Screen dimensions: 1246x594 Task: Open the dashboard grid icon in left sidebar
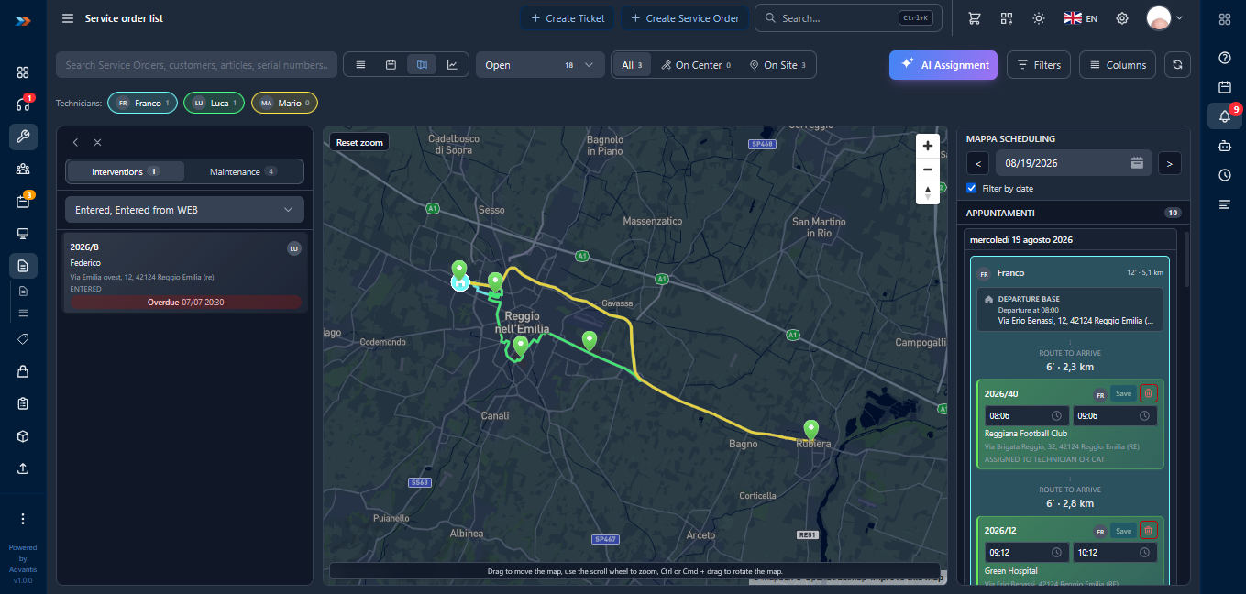(x=23, y=71)
